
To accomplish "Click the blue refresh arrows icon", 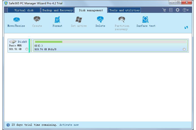I will [x=186, y=27].
